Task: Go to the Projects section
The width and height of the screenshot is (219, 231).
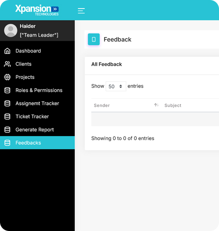Action: click(37, 77)
